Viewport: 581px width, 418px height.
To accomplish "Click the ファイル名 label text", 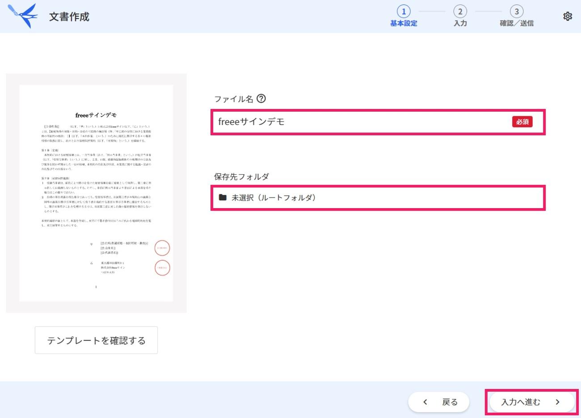I will pos(234,99).
